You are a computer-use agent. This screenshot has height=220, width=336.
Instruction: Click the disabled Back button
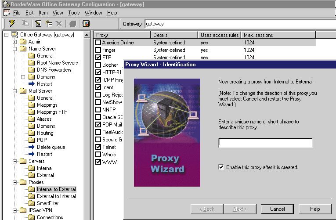point(207,209)
